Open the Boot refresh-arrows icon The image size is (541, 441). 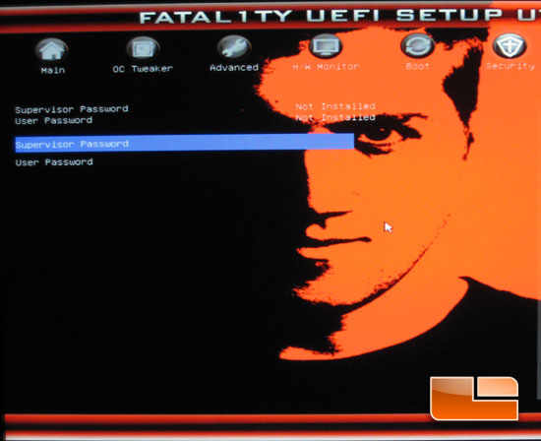(417, 45)
